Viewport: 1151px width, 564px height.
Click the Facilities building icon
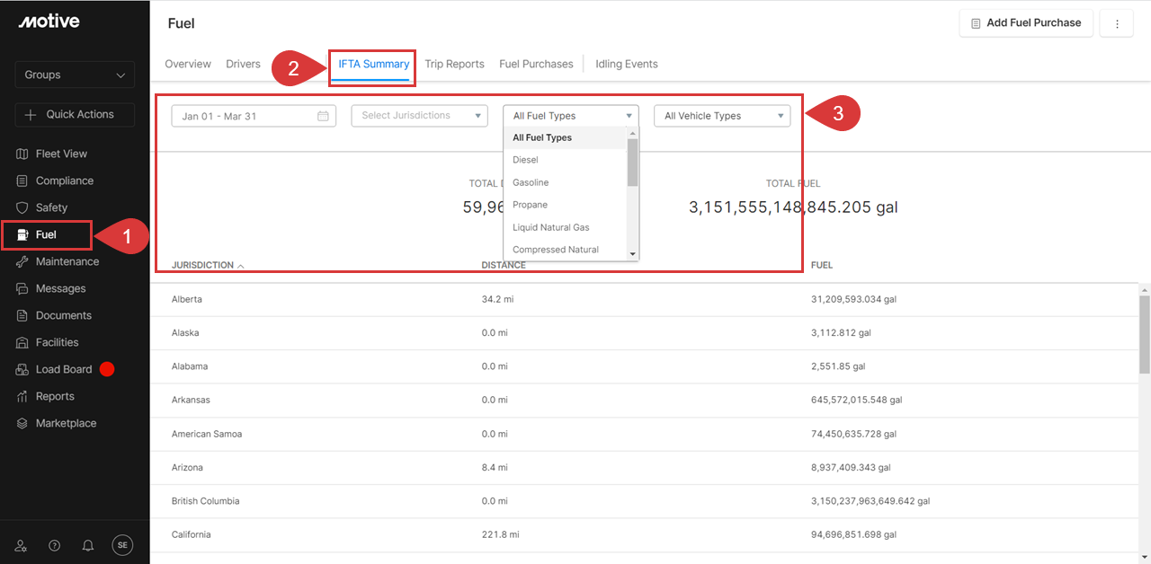[22, 342]
